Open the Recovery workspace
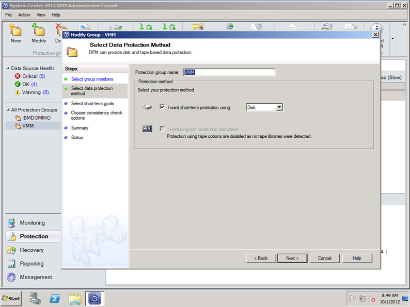The image size is (410, 307). coord(31,250)
